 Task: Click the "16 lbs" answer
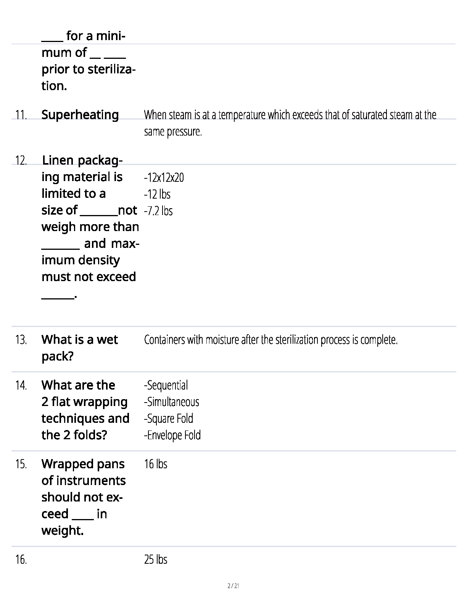[x=156, y=464]
